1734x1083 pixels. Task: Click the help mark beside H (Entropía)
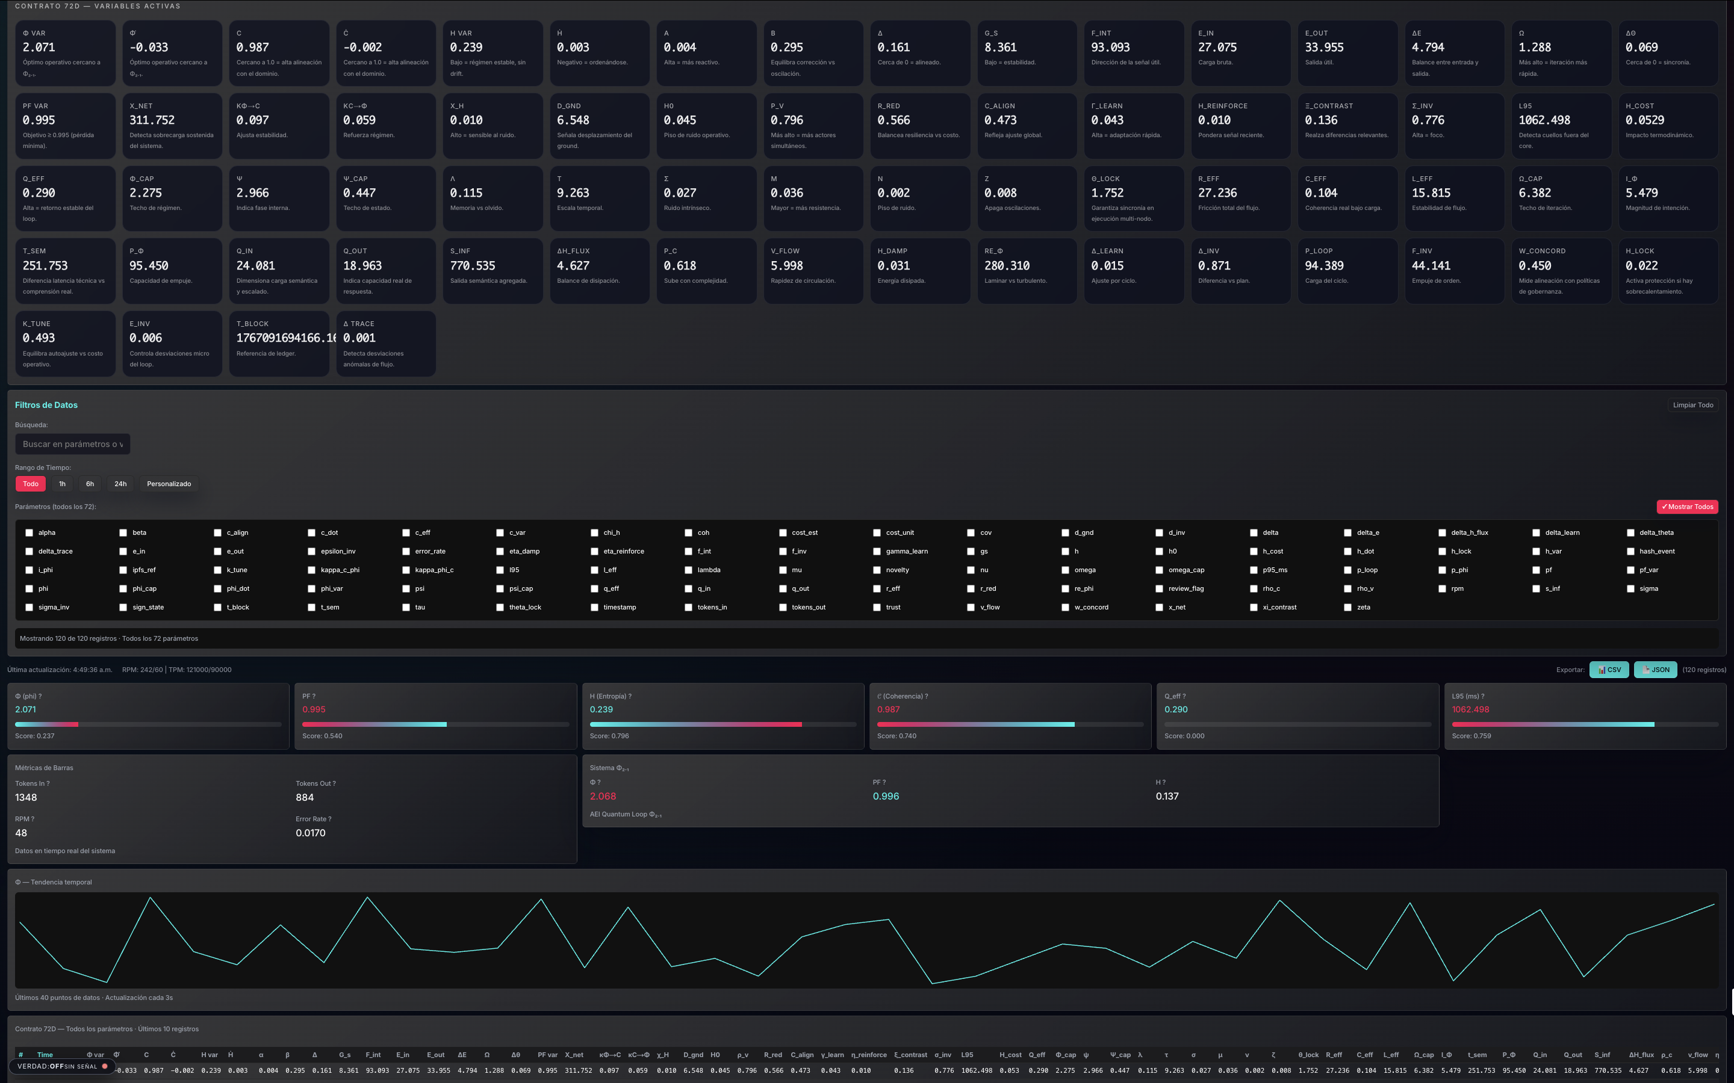(x=629, y=696)
